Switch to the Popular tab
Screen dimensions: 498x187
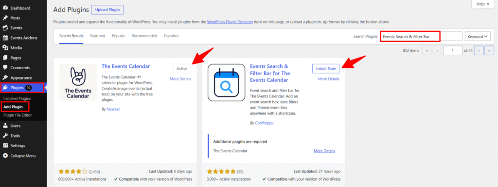pyautogui.click(x=118, y=36)
